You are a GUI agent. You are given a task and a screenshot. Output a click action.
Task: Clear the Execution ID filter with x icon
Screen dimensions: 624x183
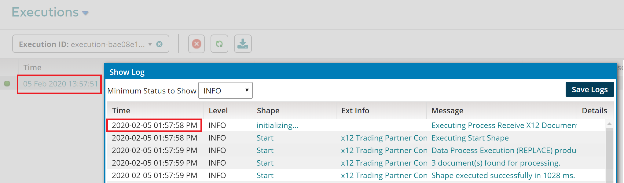(x=159, y=44)
